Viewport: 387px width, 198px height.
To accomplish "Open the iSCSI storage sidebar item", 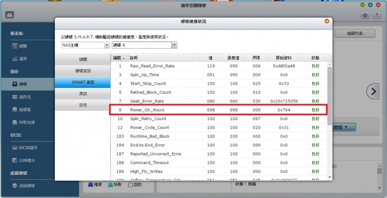I will tap(27, 148).
